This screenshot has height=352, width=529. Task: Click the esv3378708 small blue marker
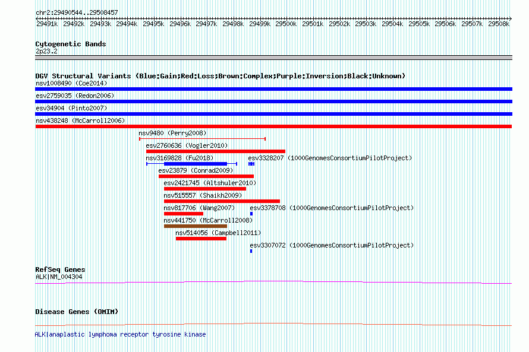pos(251,214)
